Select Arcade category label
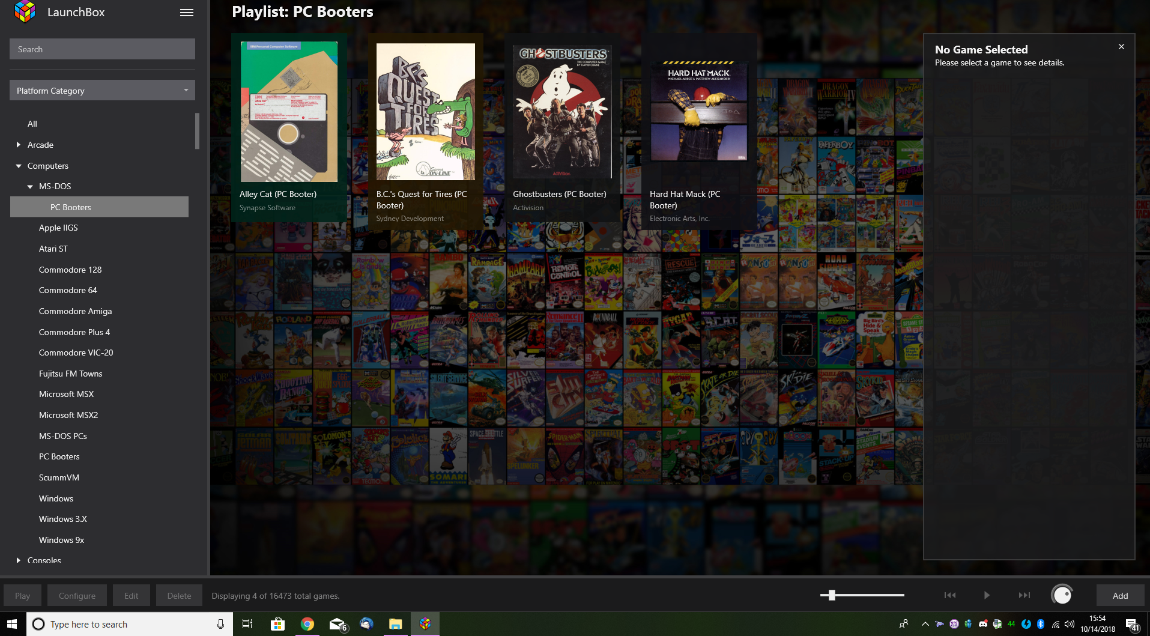1150x636 pixels. [x=40, y=145]
